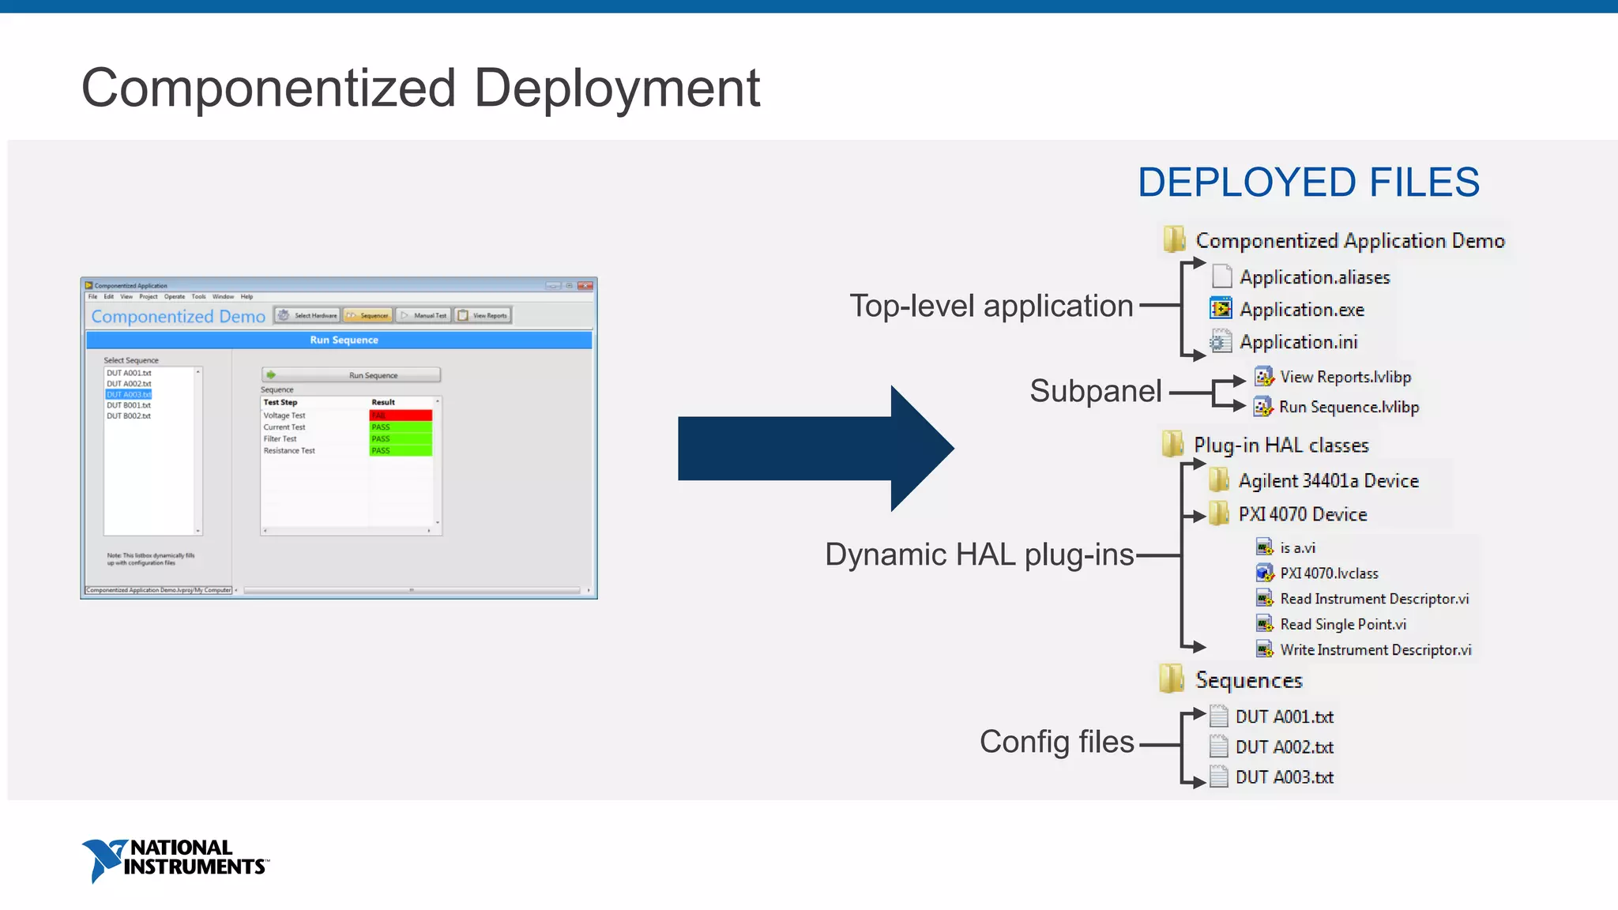Click the Read Instrument Descriptor.vi icon
Image resolution: width=1618 pixels, height=910 pixels.
[x=1265, y=598]
